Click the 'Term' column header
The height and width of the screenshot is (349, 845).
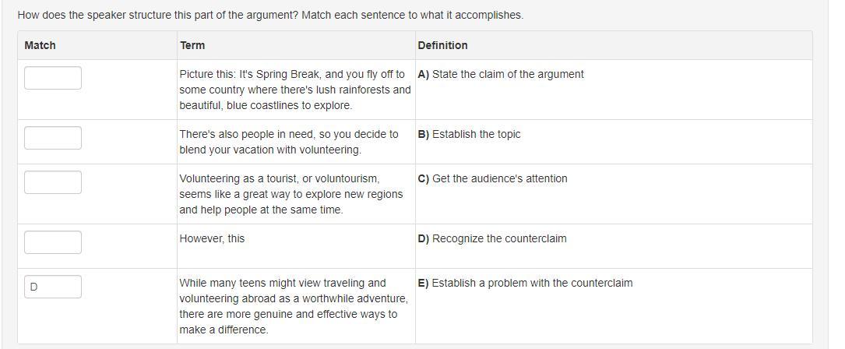click(x=192, y=45)
